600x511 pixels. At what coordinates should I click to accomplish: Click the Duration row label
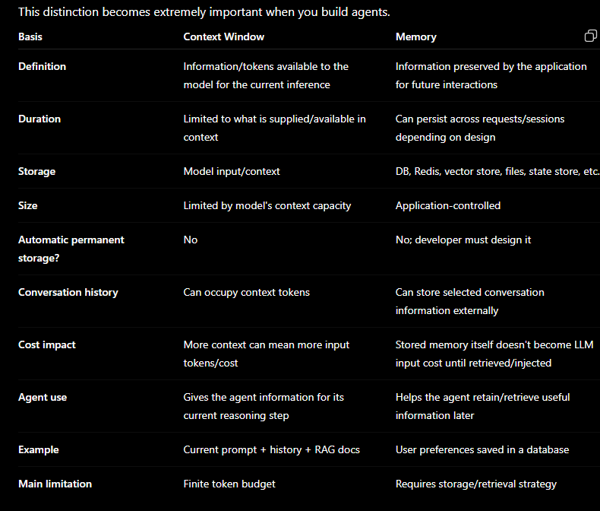tap(39, 119)
